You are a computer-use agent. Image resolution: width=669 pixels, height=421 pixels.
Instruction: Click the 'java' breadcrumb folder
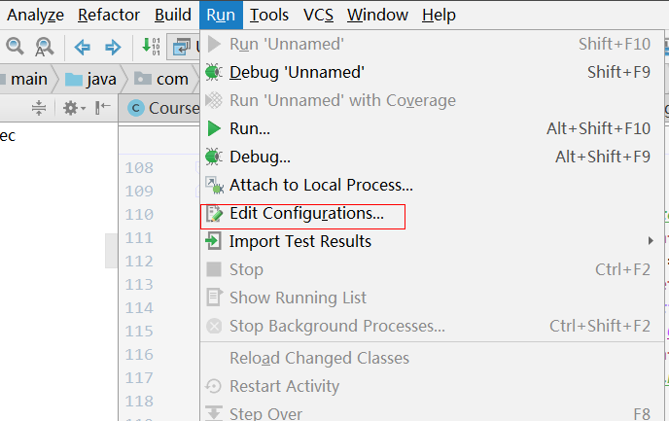(89, 79)
